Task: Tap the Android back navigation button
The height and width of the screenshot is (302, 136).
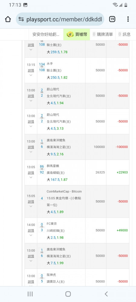Action: pos(106,294)
